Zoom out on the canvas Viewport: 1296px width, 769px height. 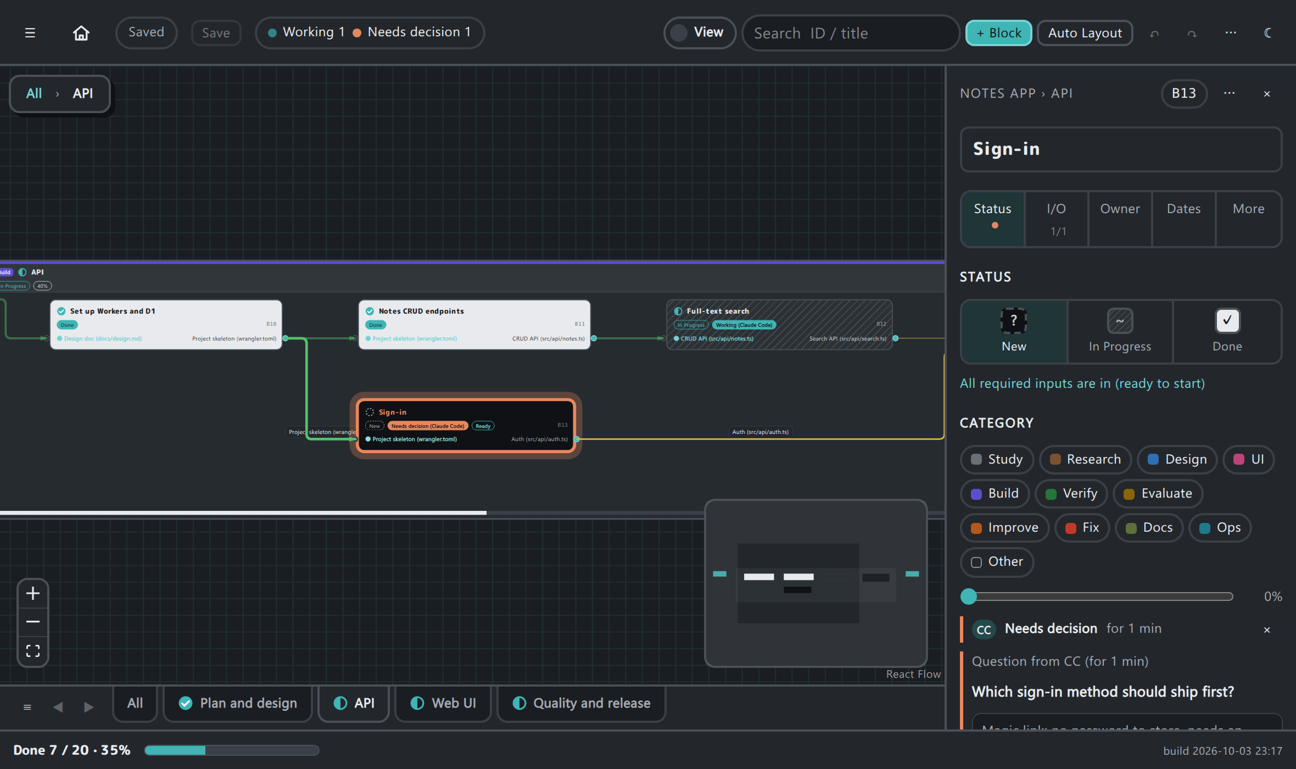33,622
